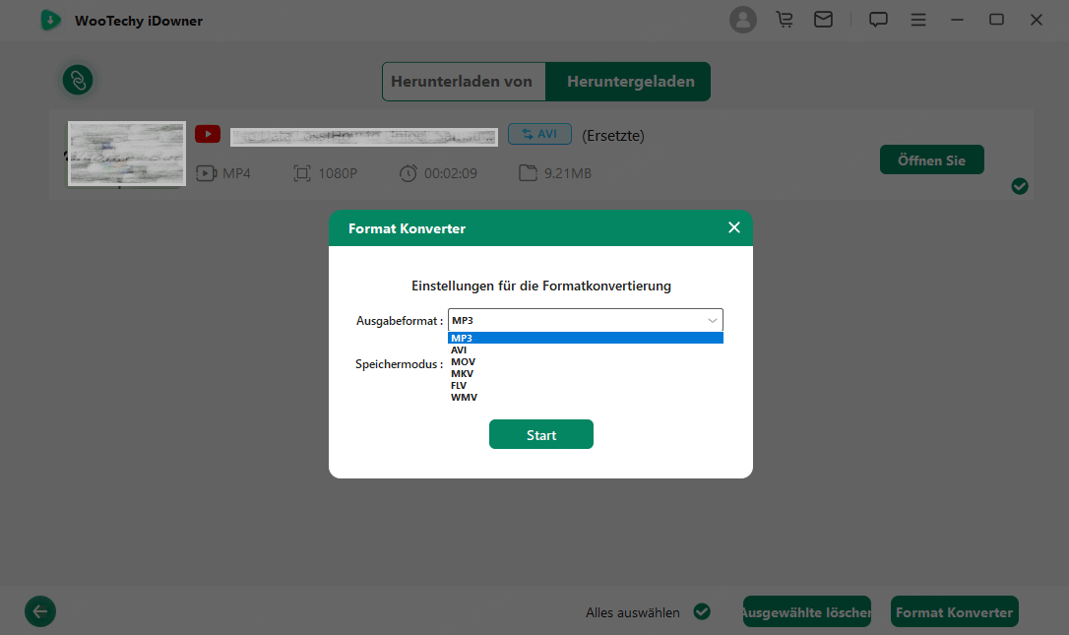Switch to the Herunterladen von tab
This screenshot has width=1069, height=635.
[x=462, y=82]
